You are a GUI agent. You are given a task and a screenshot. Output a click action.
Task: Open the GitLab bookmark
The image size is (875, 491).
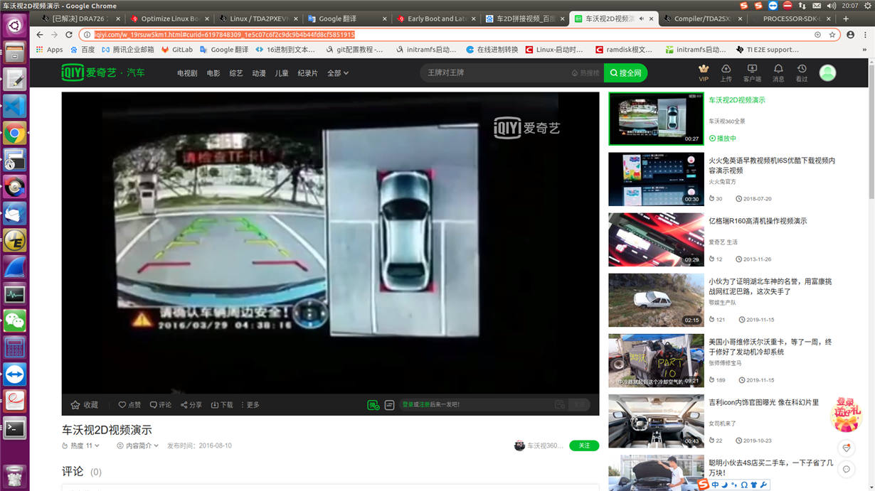[x=177, y=50]
